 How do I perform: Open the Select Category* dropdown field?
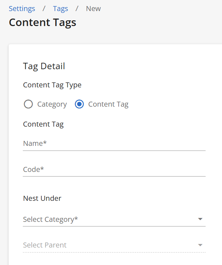[x=114, y=219]
